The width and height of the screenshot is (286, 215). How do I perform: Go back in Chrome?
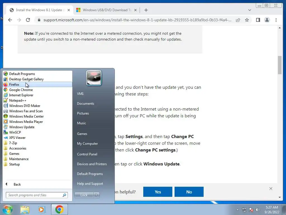tap(10, 20)
